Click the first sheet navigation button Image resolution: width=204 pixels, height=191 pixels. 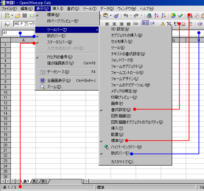(3, 181)
